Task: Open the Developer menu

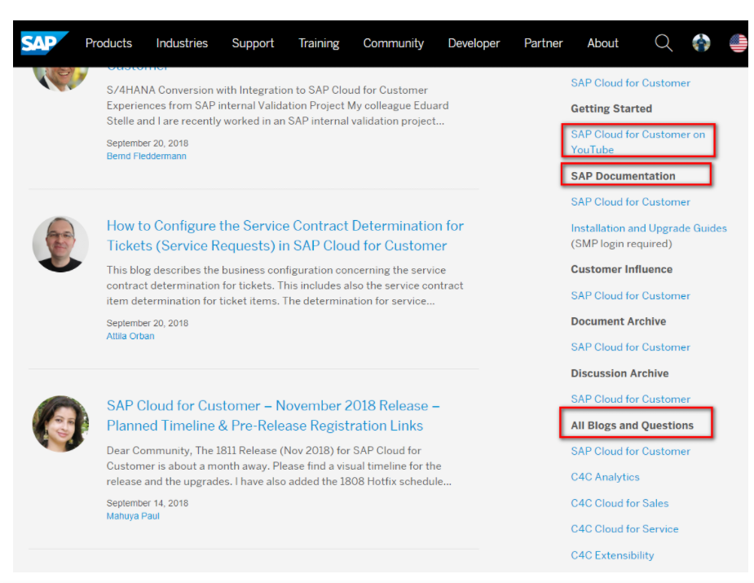Action: pos(474,43)
